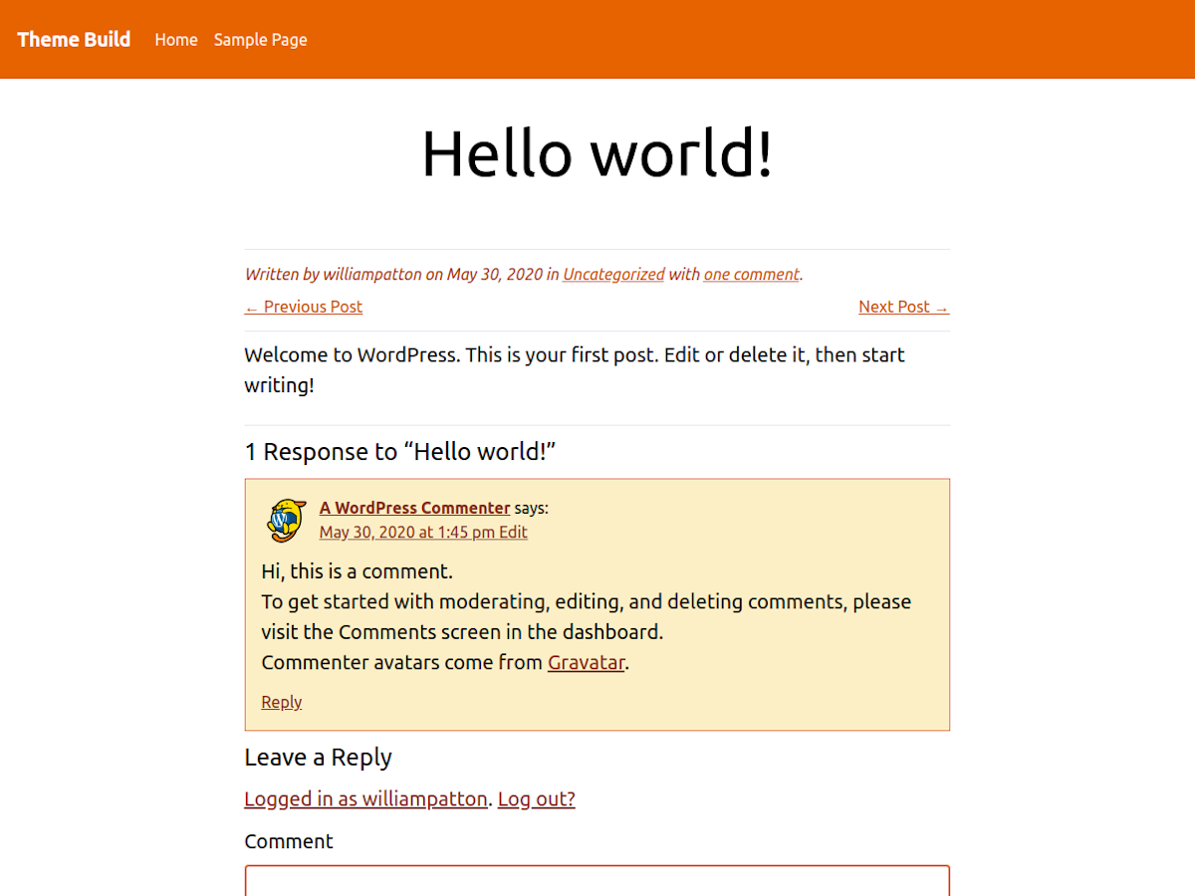This screenshot has height=896, width=1195.
Task: Click the commenter's Wapuu avatar image
Action: (285, 521)
